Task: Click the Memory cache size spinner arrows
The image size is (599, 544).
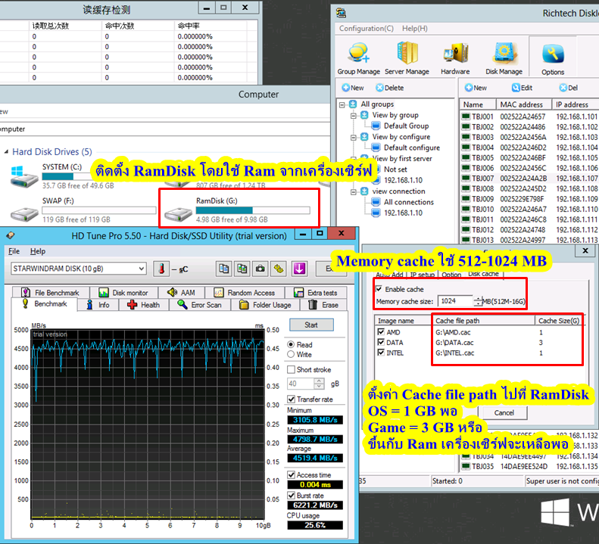Action: pyautogui.click(x=478, y=301)
